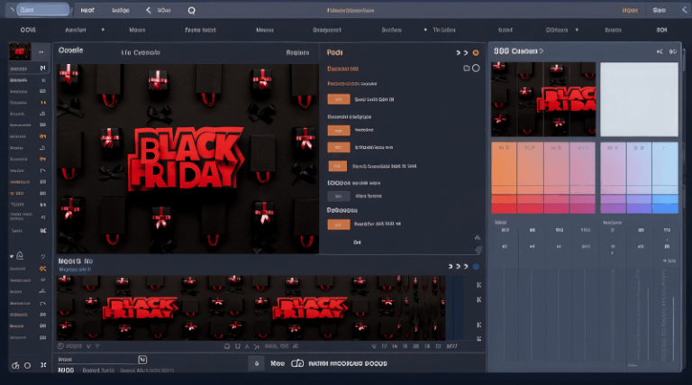The width and height of the screenshot is (692, 385).
Task: Open the chevron beside the right panel title
Action: click(x=541, y=51)
